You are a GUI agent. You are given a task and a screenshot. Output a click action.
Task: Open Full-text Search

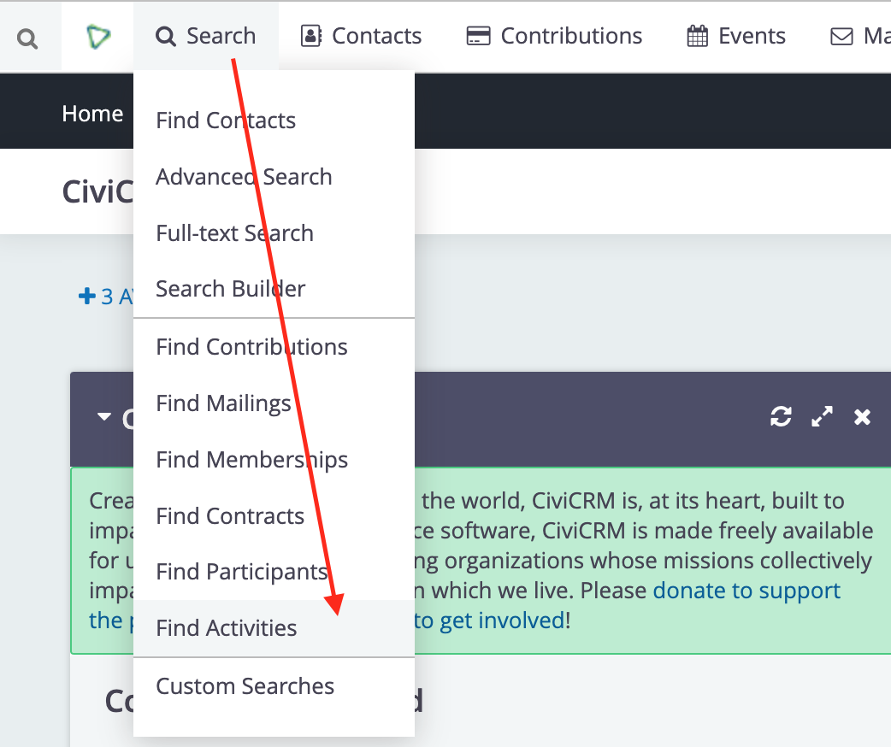pyautogui.click(x=234, y=233)
